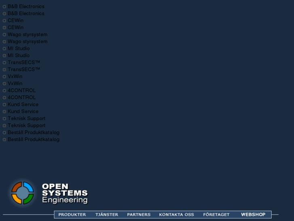This screenshot has height=221, width=294.
Task: Select TransSECS™ text beside hollow bullet
Action: [24, 62]
